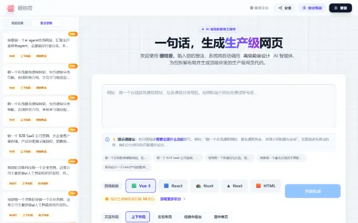The image size is (358, 223).
Task: Switch to the 历史记录 tab
Action: [17, 23]
